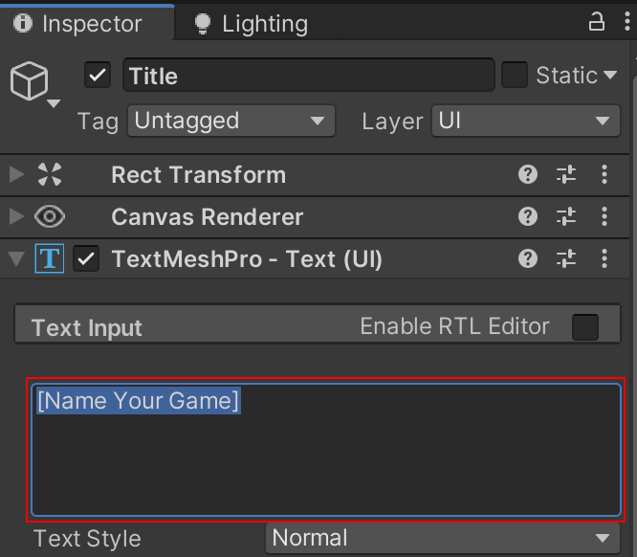Click the GameObject cube icon

tap(29, 82)
